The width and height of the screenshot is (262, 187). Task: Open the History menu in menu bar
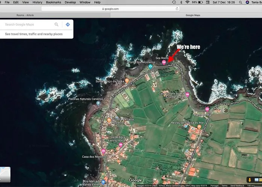pos(37,2)
